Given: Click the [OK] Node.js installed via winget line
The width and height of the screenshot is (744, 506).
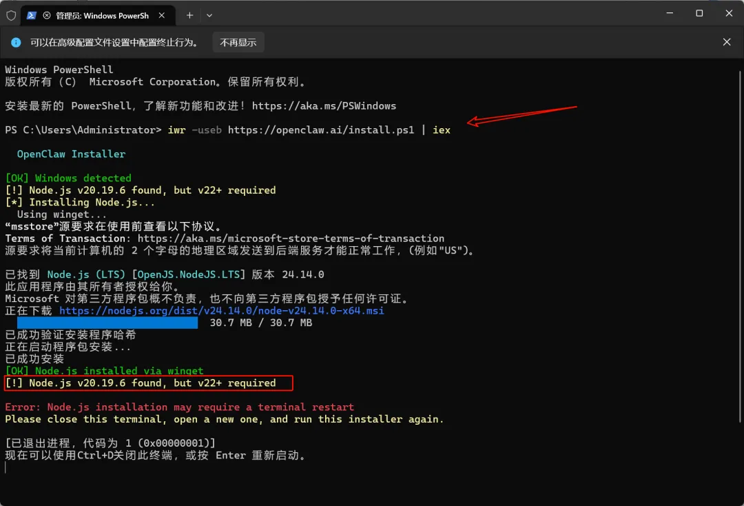Looking at the screenshot, I should click(105, 371).
